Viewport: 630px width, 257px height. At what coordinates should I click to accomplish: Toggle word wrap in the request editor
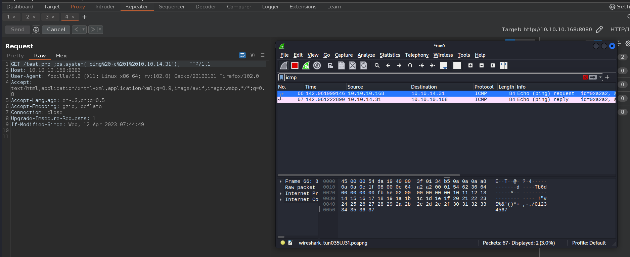(242, 55)
